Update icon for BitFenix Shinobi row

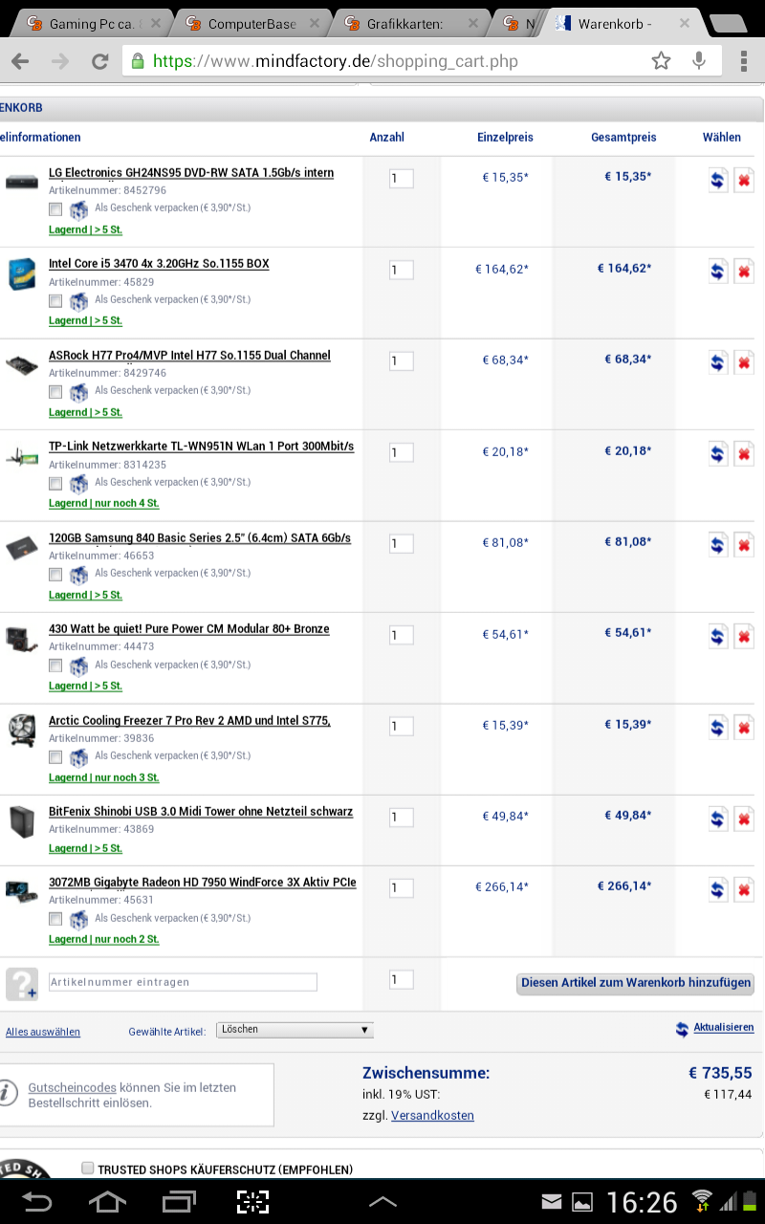(x=718, y=820)
